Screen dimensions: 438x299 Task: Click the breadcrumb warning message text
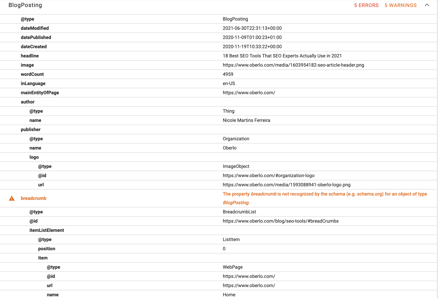[324, 198]
